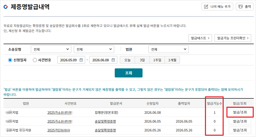Open 송달및확정증명 document dated 2026.06.05

pos(105,121)
